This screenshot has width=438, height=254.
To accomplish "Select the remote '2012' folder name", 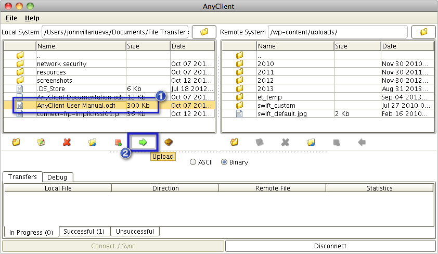I will click(265, 81).
